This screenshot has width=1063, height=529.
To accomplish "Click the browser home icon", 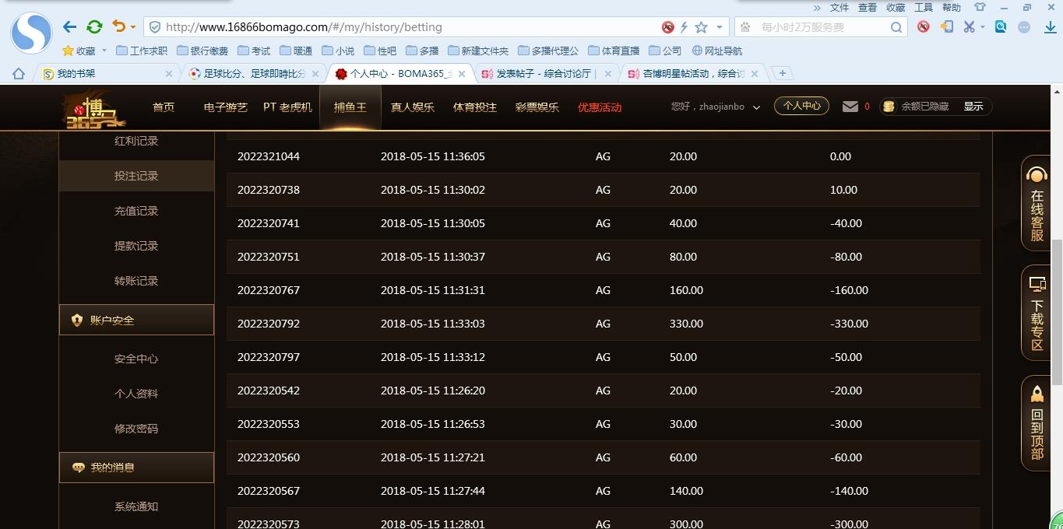I will point(17,73).
